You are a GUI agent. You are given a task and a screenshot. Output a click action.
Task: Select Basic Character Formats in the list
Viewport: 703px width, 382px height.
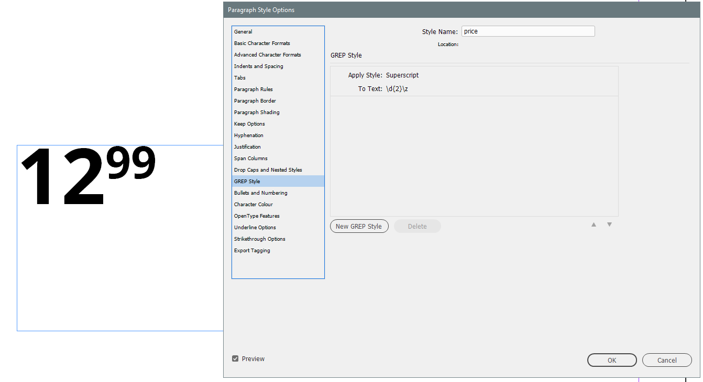coord(262,43)
